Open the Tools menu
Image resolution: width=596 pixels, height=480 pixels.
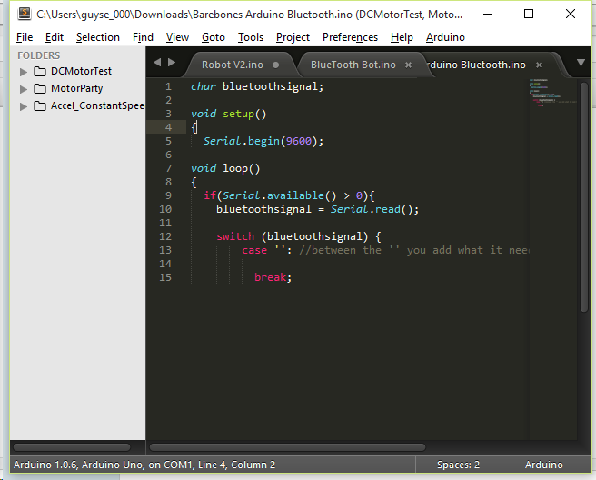251,37
